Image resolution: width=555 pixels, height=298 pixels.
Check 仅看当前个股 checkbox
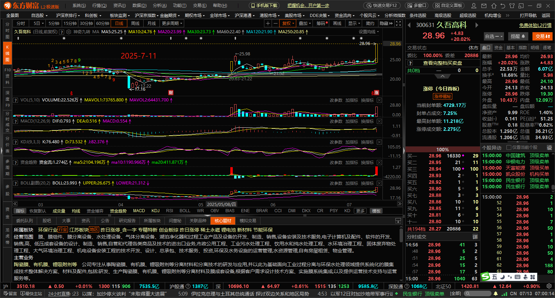pyautogui.click(x=509, y=147)
